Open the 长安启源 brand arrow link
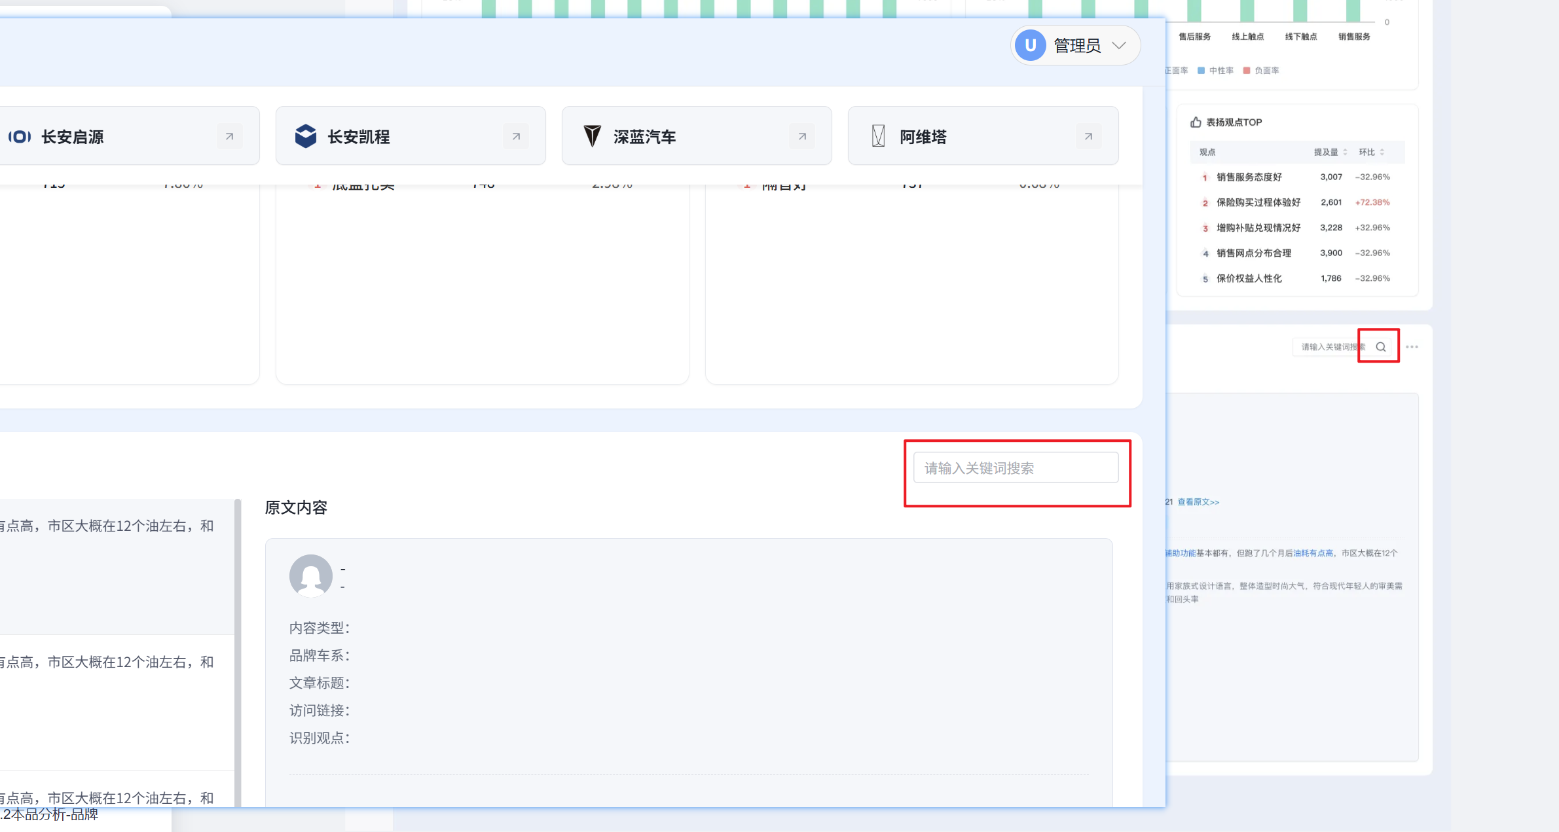Image resolution: width=1559 pixels, height=832 pixels. click(x=229, y=137)
